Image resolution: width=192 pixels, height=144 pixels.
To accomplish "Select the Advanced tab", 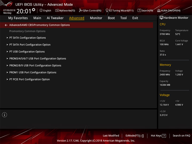I will 77,18.
